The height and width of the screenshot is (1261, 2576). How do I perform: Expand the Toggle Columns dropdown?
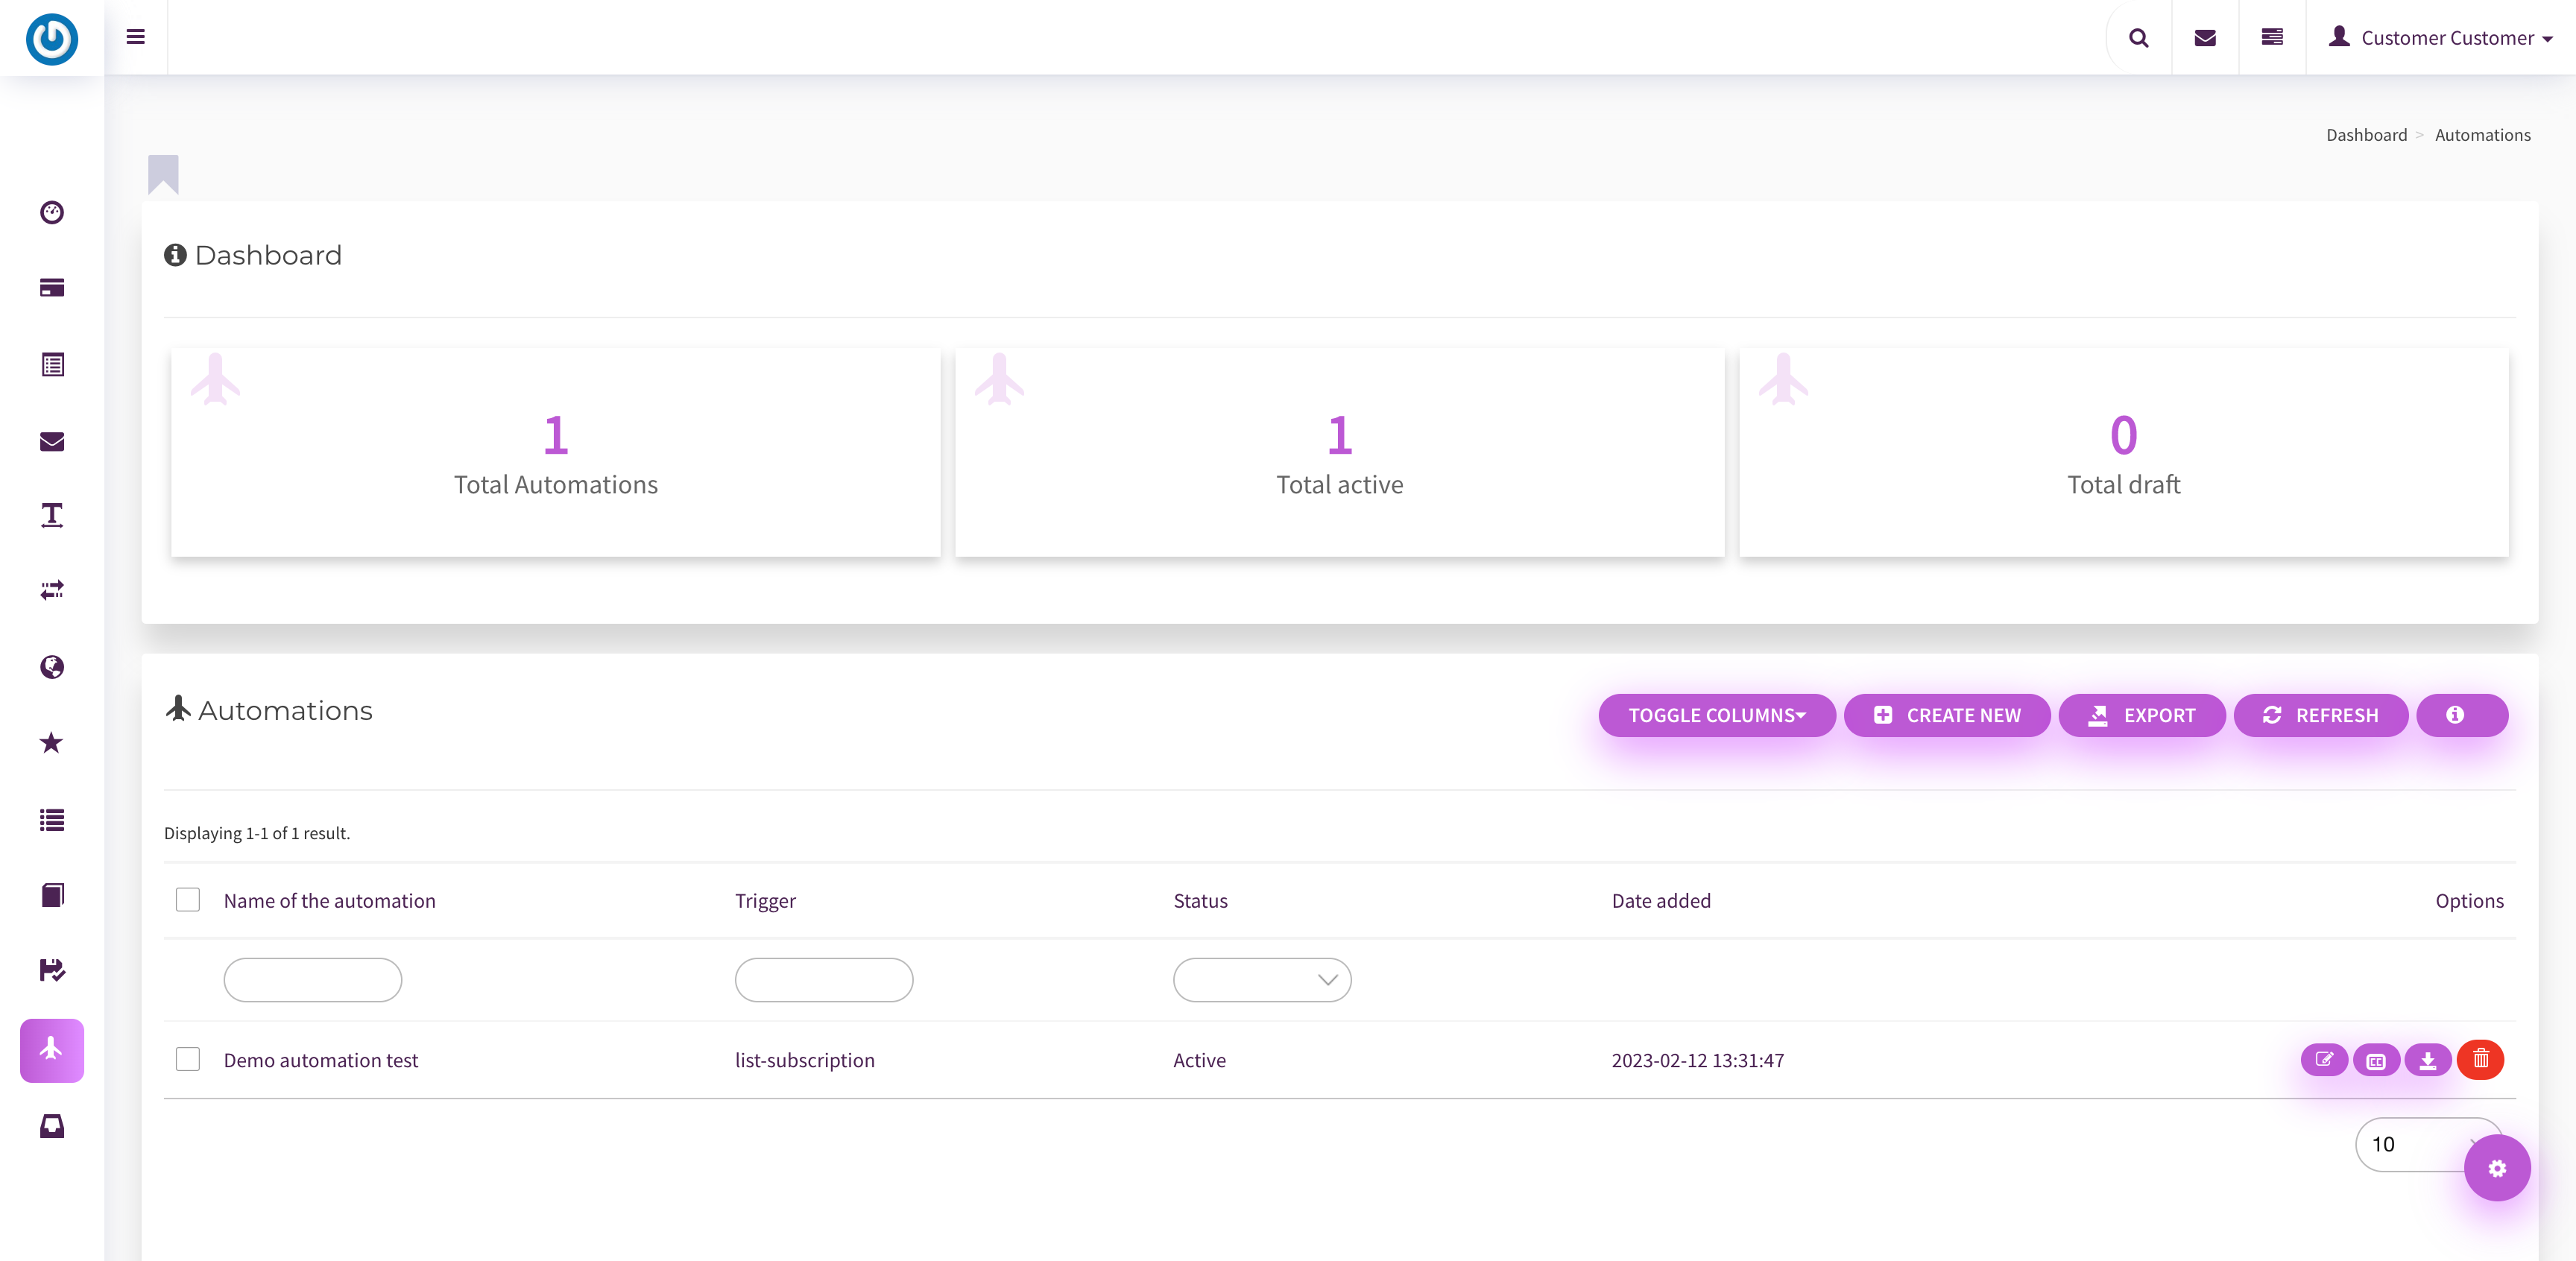(1716, 715)
